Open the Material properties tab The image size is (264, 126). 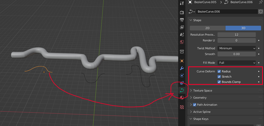tap(182, 98)
